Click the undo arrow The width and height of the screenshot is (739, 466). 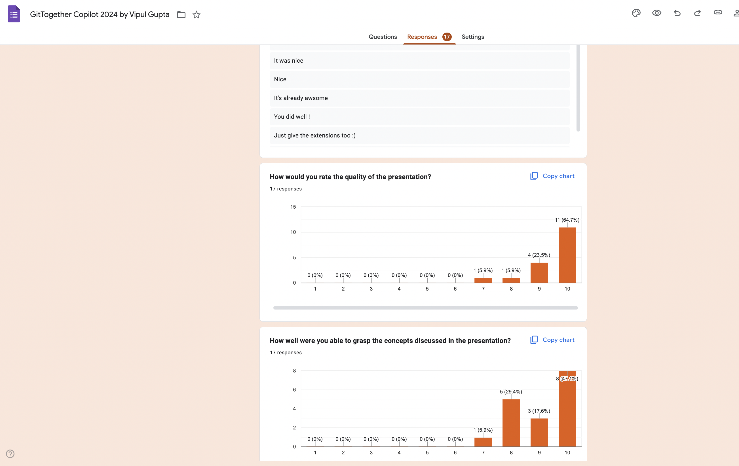point(677,13)
